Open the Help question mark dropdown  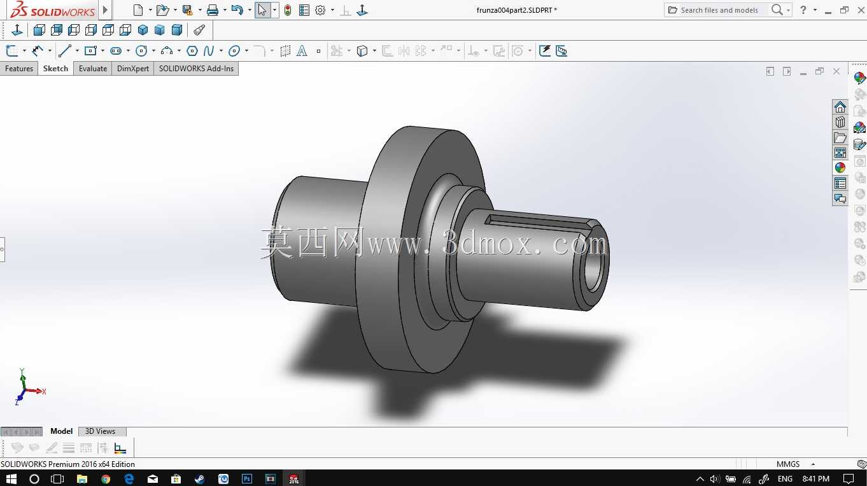point(815,10)
